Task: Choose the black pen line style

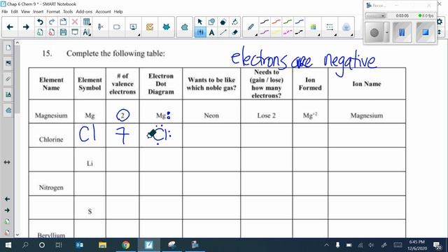Action: coord(265,22)
